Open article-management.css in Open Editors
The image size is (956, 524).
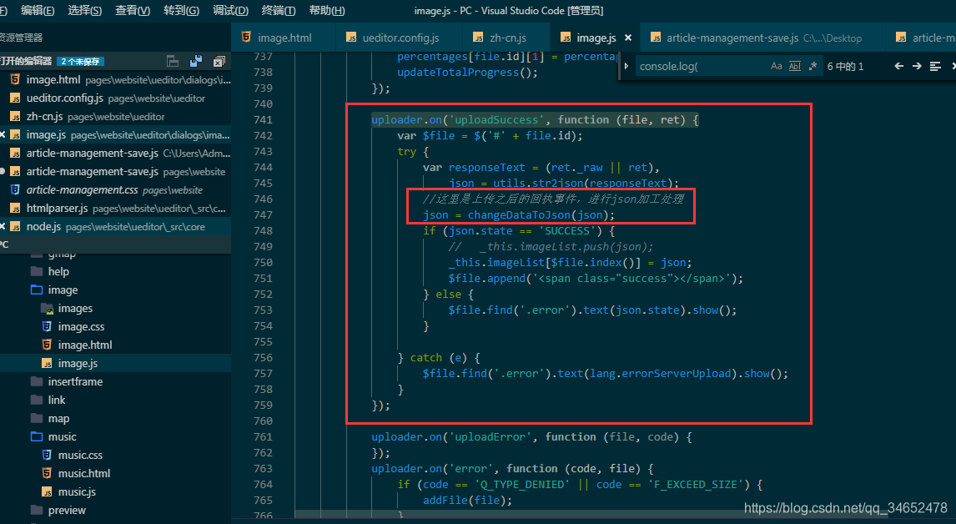click(x=115, y=189)
